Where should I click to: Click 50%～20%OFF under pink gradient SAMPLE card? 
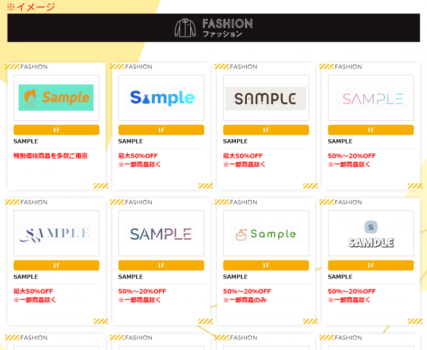(352, 156)
